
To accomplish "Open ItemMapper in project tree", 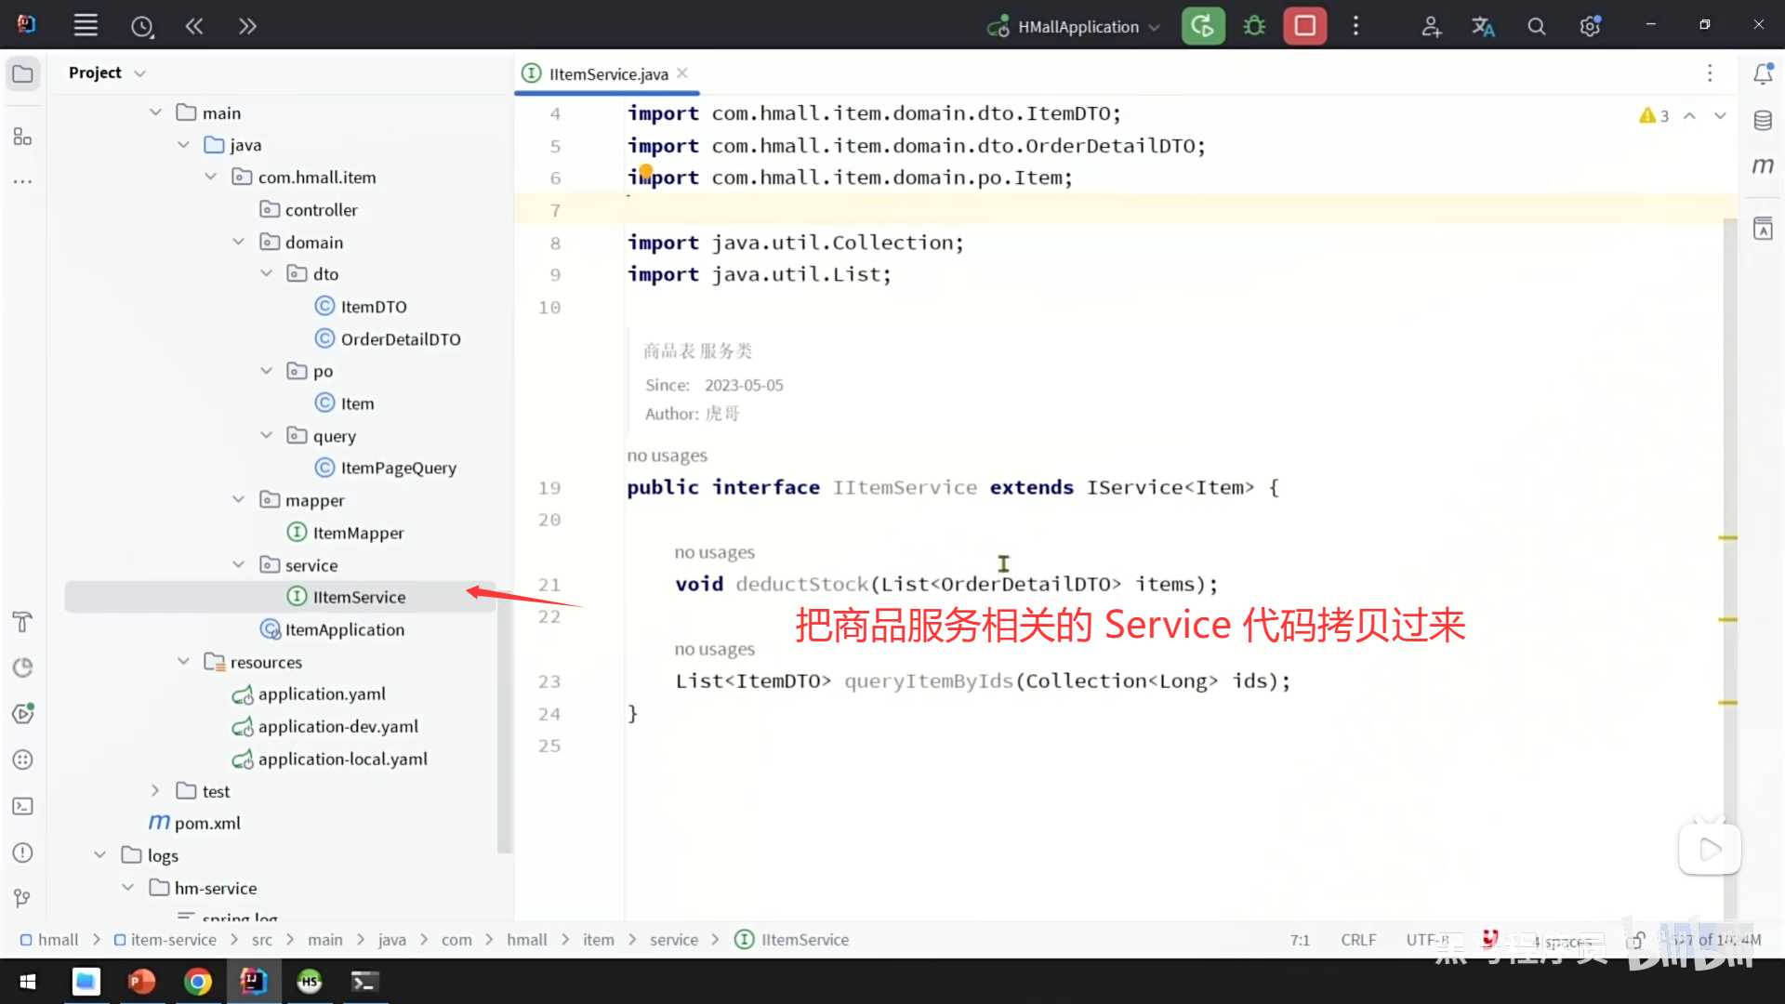I will [x=358, y=533].
